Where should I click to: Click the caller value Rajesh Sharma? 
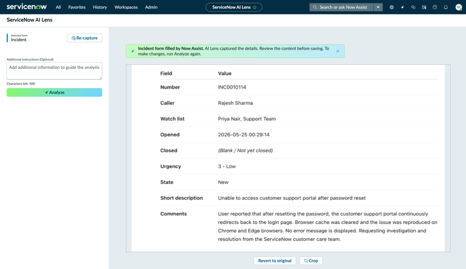coord(236,103)
